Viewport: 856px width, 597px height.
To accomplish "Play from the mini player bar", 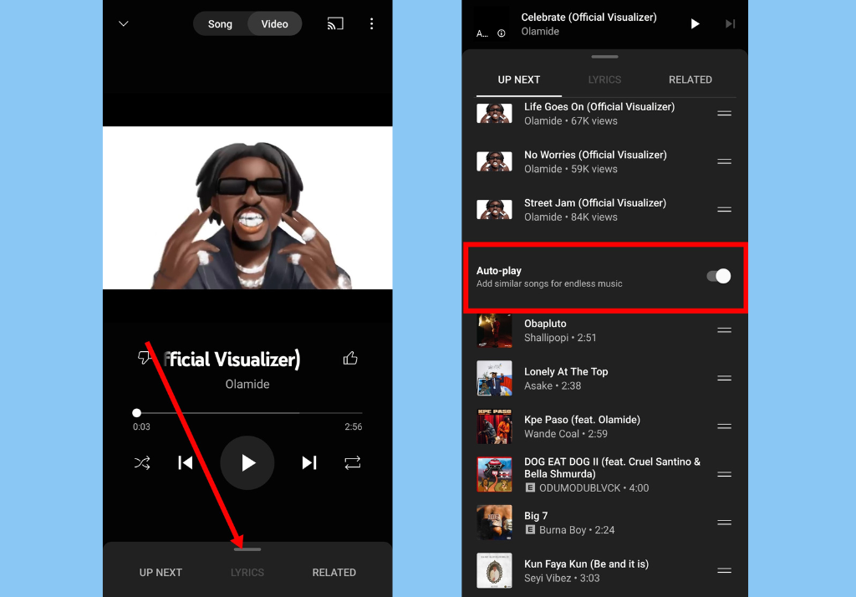I will (695, 24).
